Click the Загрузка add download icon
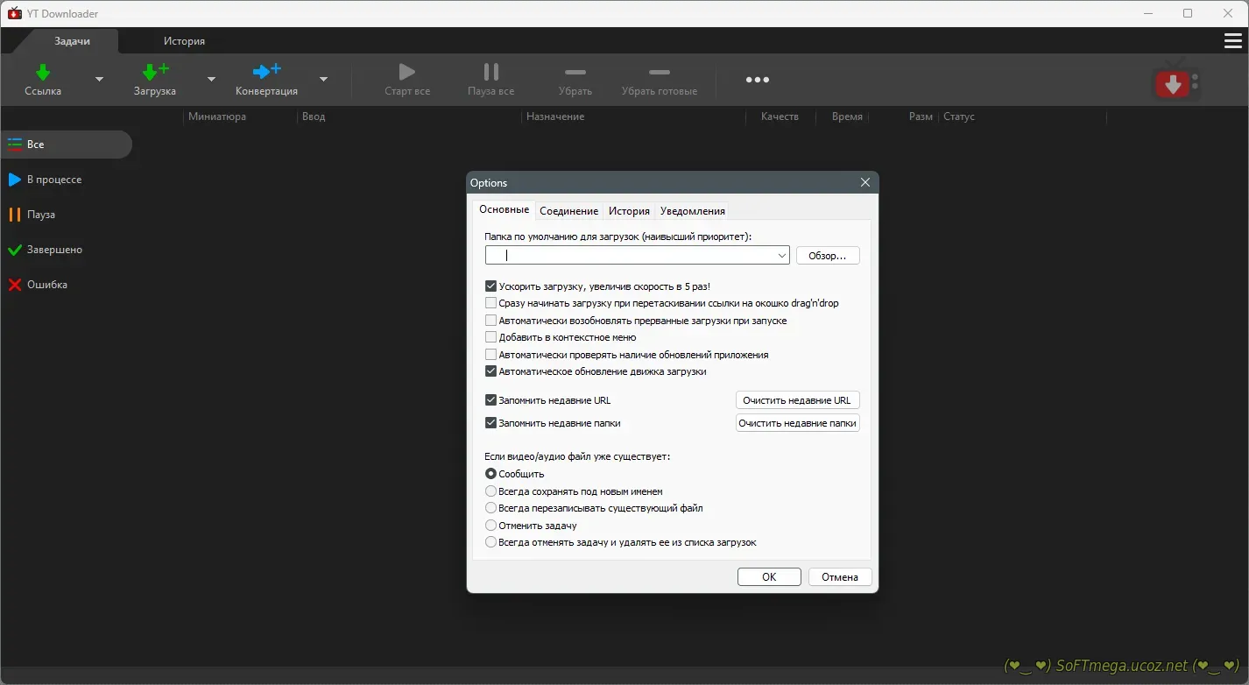 tap(155, 72)
